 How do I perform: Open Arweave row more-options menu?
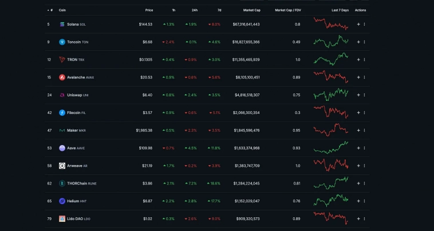[364, 166]
